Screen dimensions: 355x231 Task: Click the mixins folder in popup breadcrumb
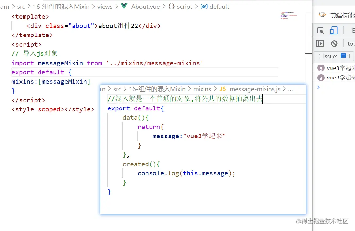[202, 89]
